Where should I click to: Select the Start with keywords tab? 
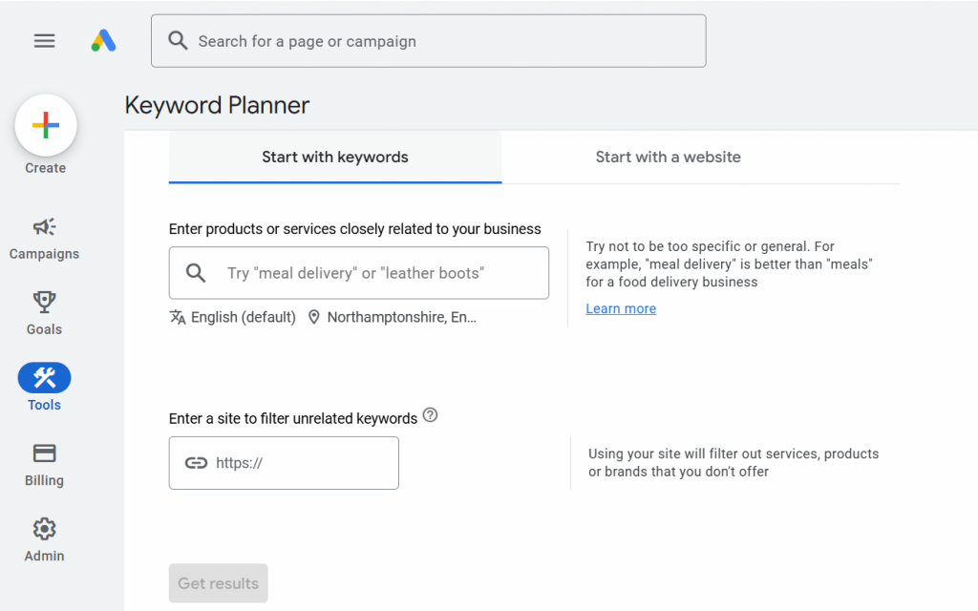(335, 157)
